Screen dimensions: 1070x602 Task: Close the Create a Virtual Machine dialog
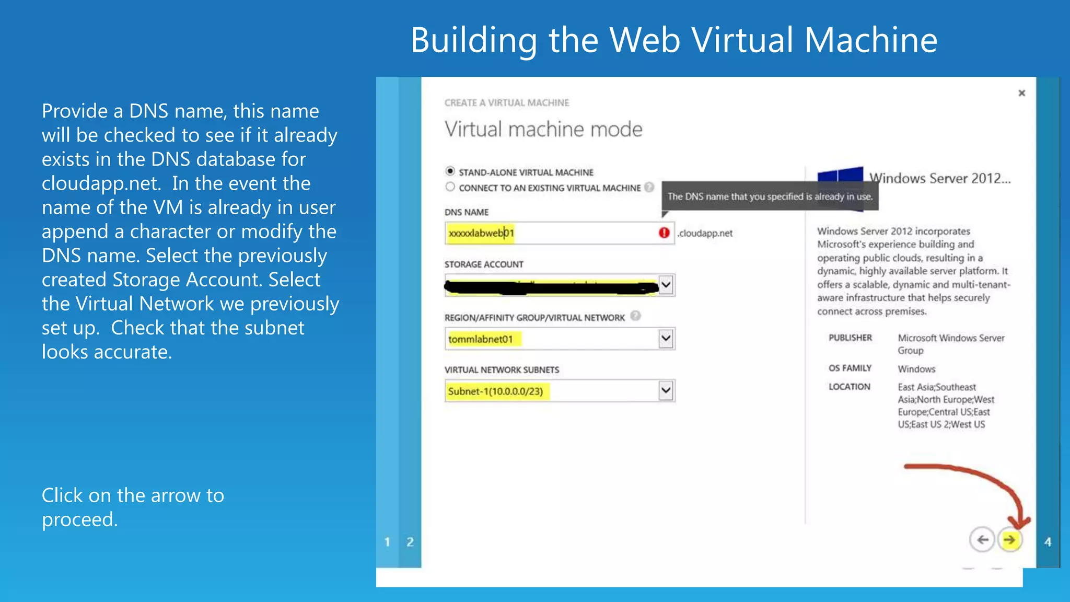point(1022,93)
